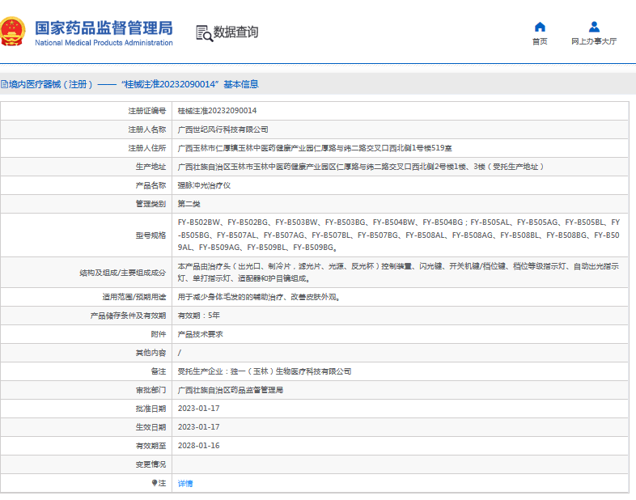Screen dimensions: 636x500
Task: Click the 注册证编号 row label
Action: tap(146, 111)
